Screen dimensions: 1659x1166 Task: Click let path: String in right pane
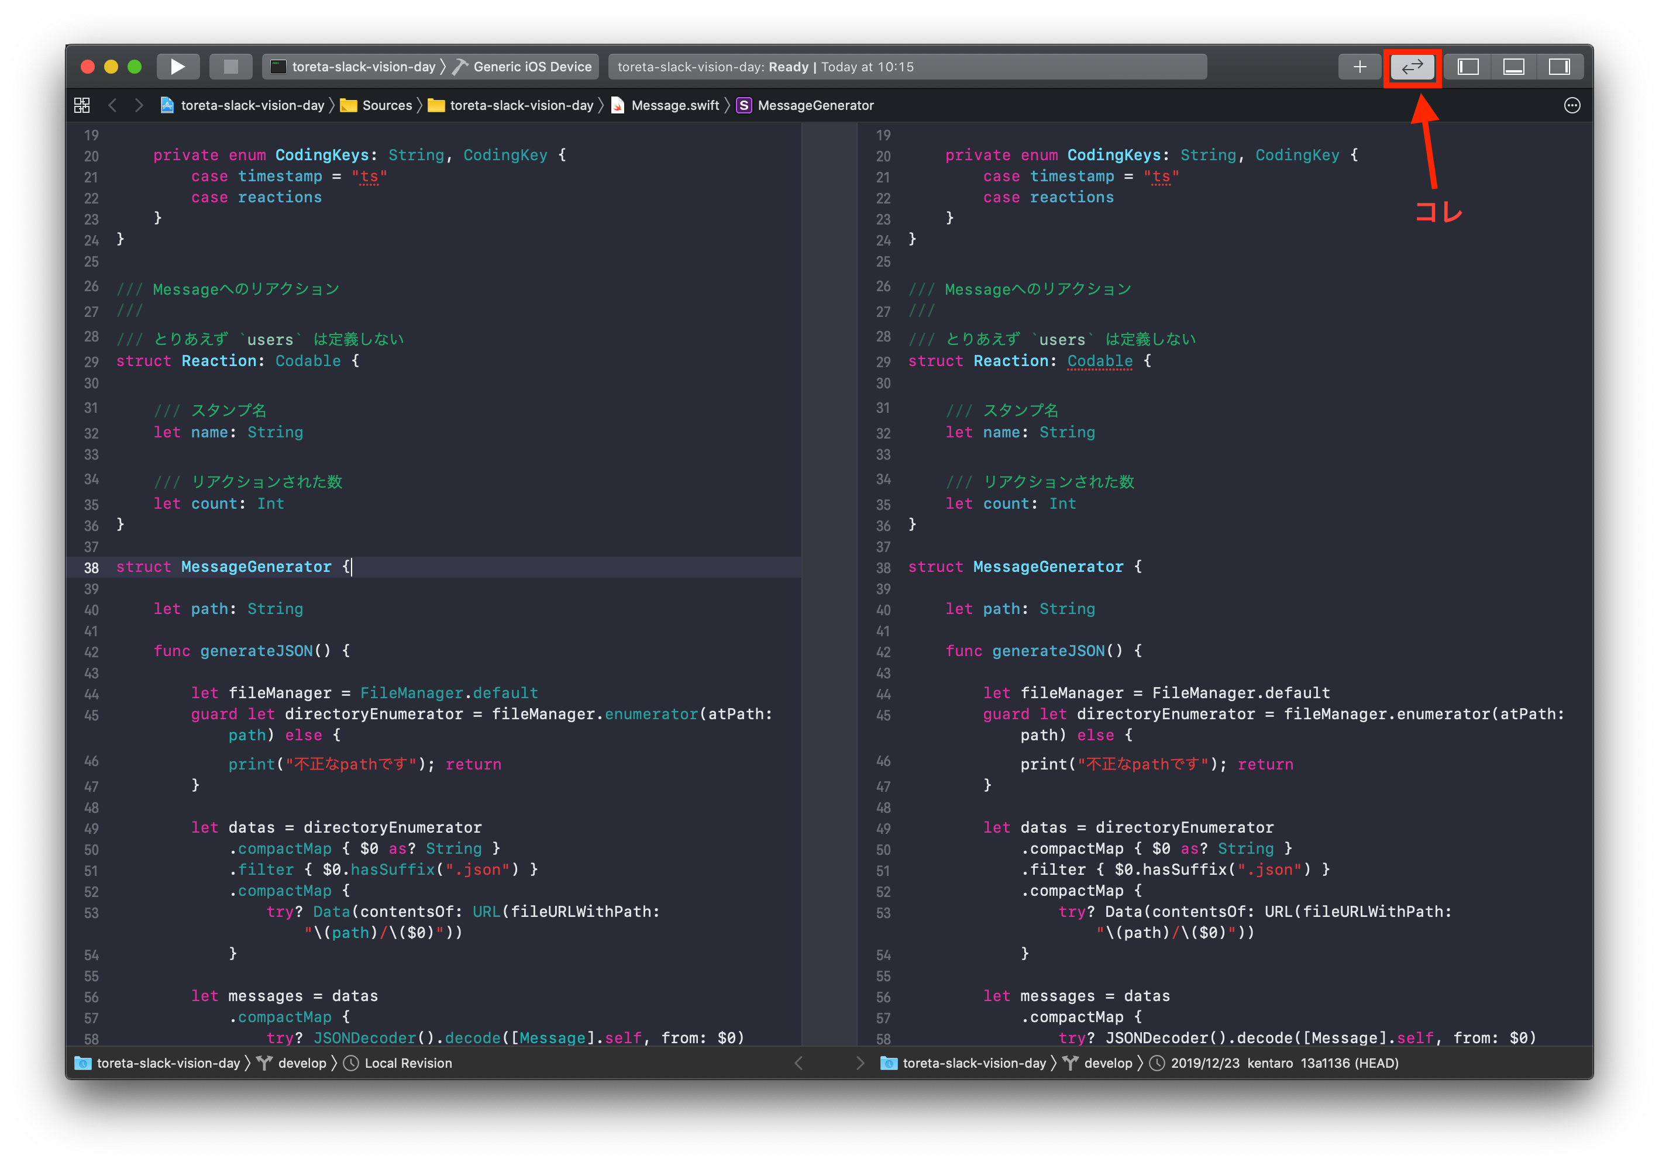pyautogui.click(x=1020, y=609)
